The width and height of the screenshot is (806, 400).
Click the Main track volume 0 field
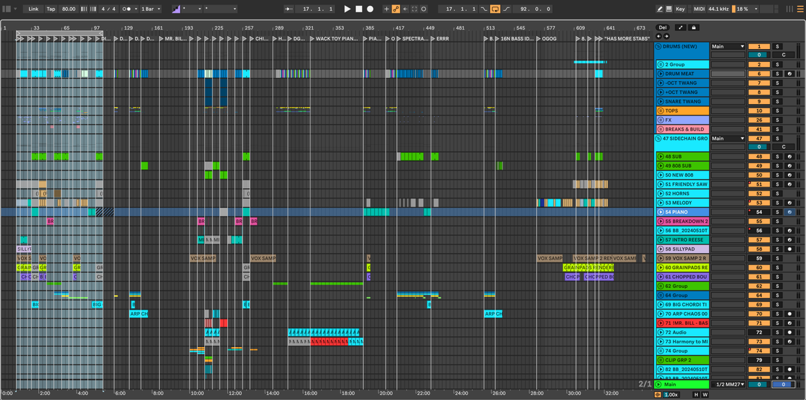point(759,385)
